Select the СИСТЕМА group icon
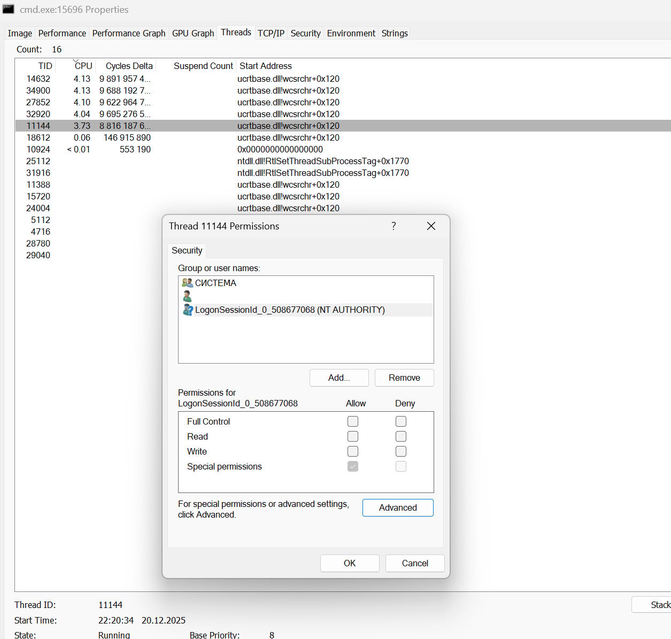 [x=187, y=283]
